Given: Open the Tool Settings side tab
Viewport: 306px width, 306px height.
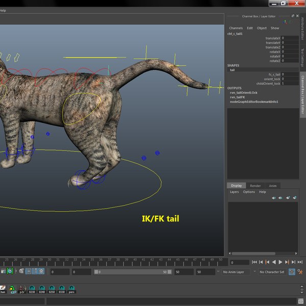Looking at the screenshot, I should tap(302, 58).
